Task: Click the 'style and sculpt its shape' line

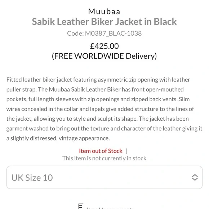Action: (98, 119)
